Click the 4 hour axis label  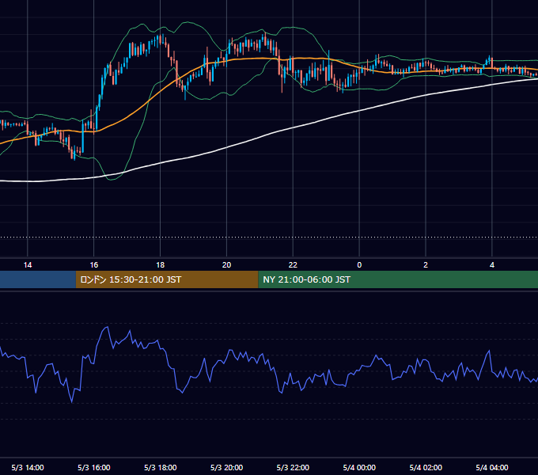click(x=492, y=265)
